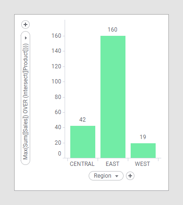The width and height of the screenshot is (183, 205).
Task: Click the 20 tick label on Y-axis
Action: pyautogui.click(x=58, y=143)
